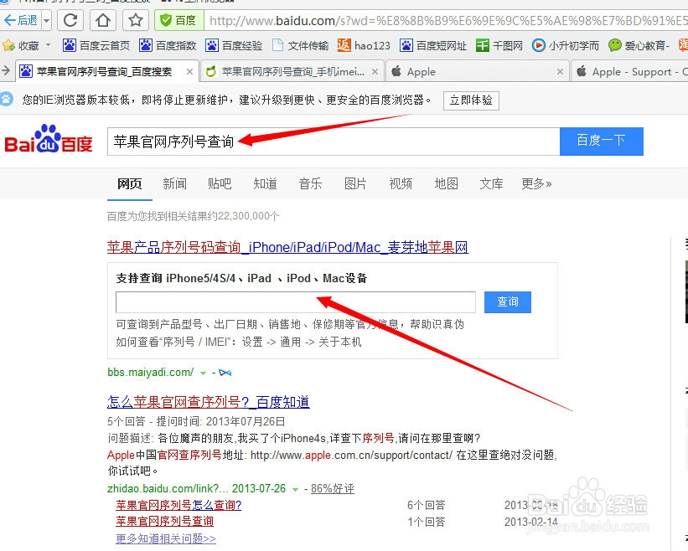The image size is (688, 551).
Task: Bookmark page with the star icon
Action: click(136, 20)
